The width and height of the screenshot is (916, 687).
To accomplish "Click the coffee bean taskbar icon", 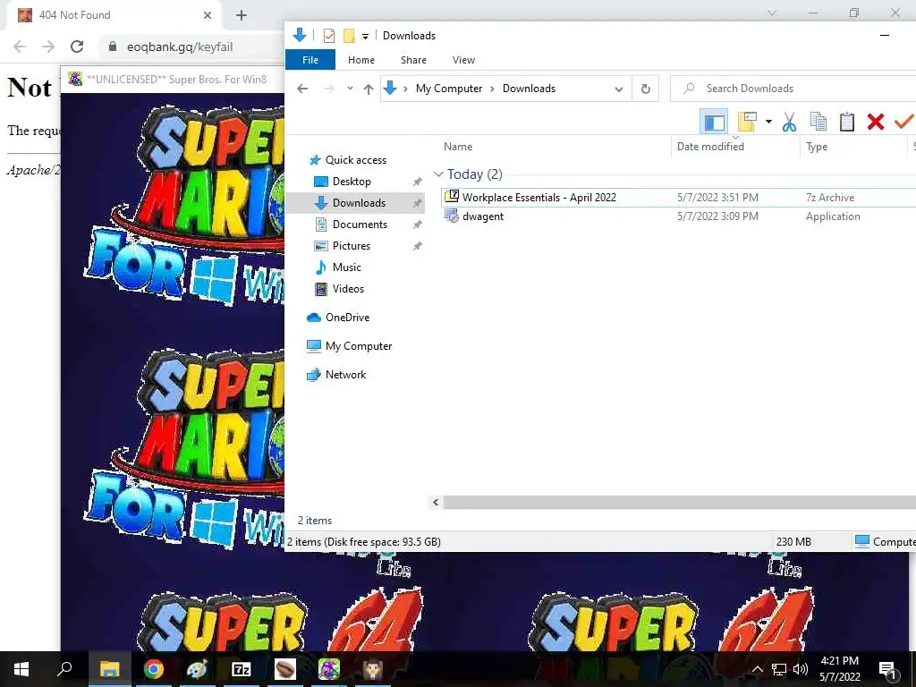I will click(x=285, y=669).
